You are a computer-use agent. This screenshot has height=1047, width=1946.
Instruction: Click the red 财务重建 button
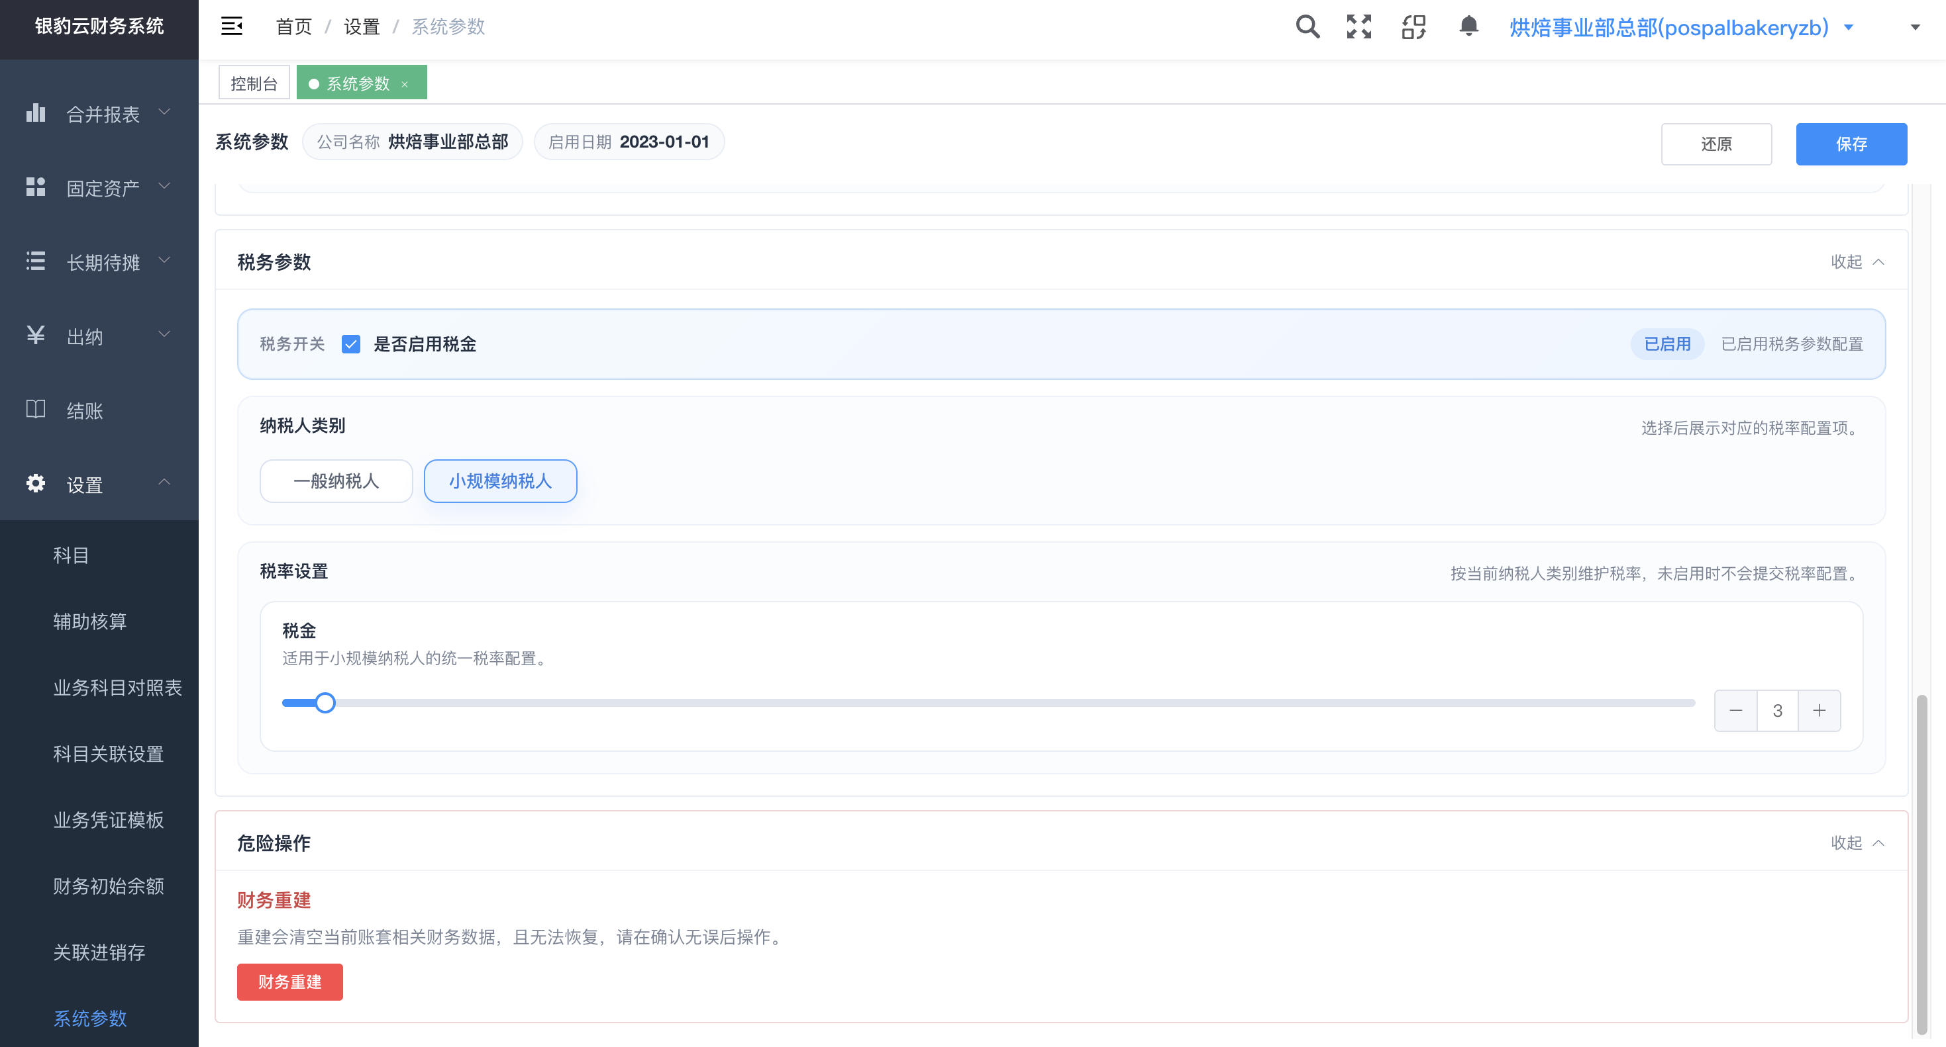pyautogui.click(x=290, y=982)
